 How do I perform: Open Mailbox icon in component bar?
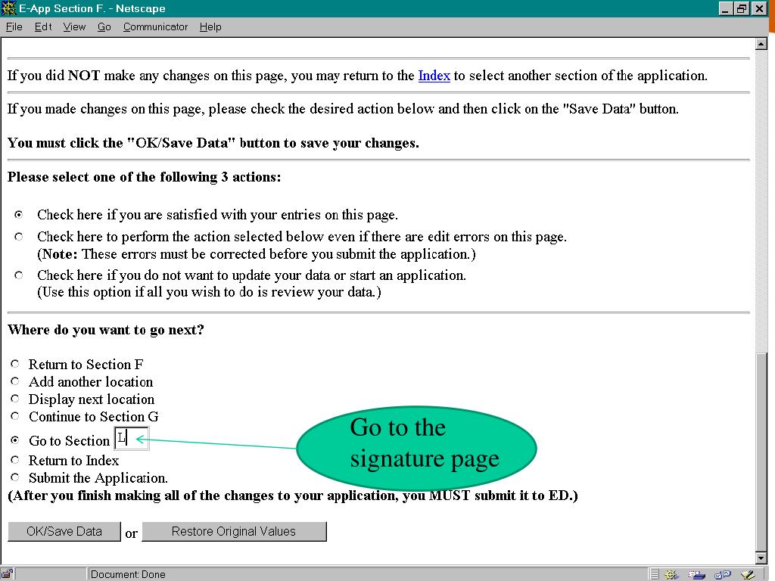(x=696, y=574)
